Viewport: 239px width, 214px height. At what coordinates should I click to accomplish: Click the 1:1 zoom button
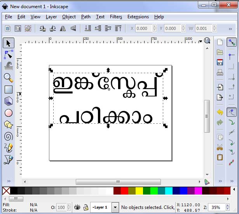pyautogui.click(x=207, y=40)
